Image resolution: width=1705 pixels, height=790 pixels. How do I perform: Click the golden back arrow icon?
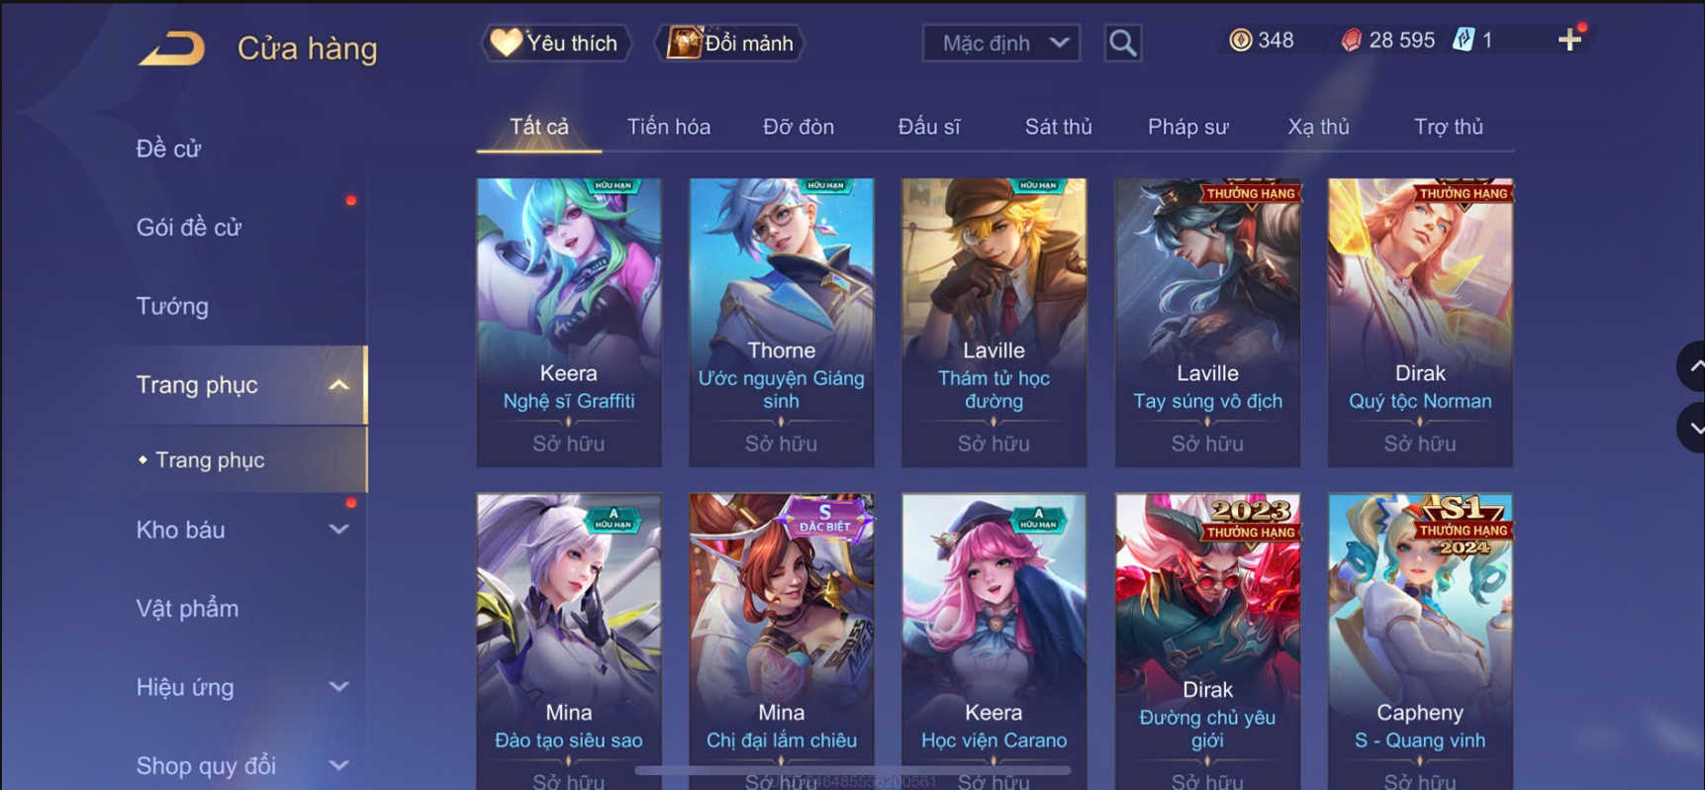[171, 48]
